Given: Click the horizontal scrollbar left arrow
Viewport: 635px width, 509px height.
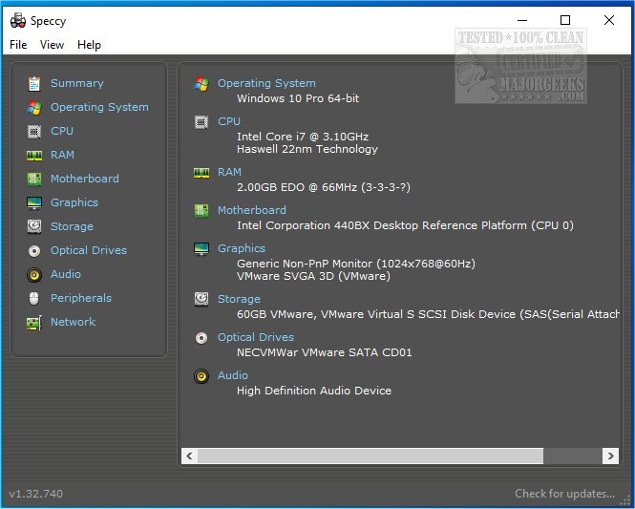Looking at the screenshot, I should [x=189, y=456].
